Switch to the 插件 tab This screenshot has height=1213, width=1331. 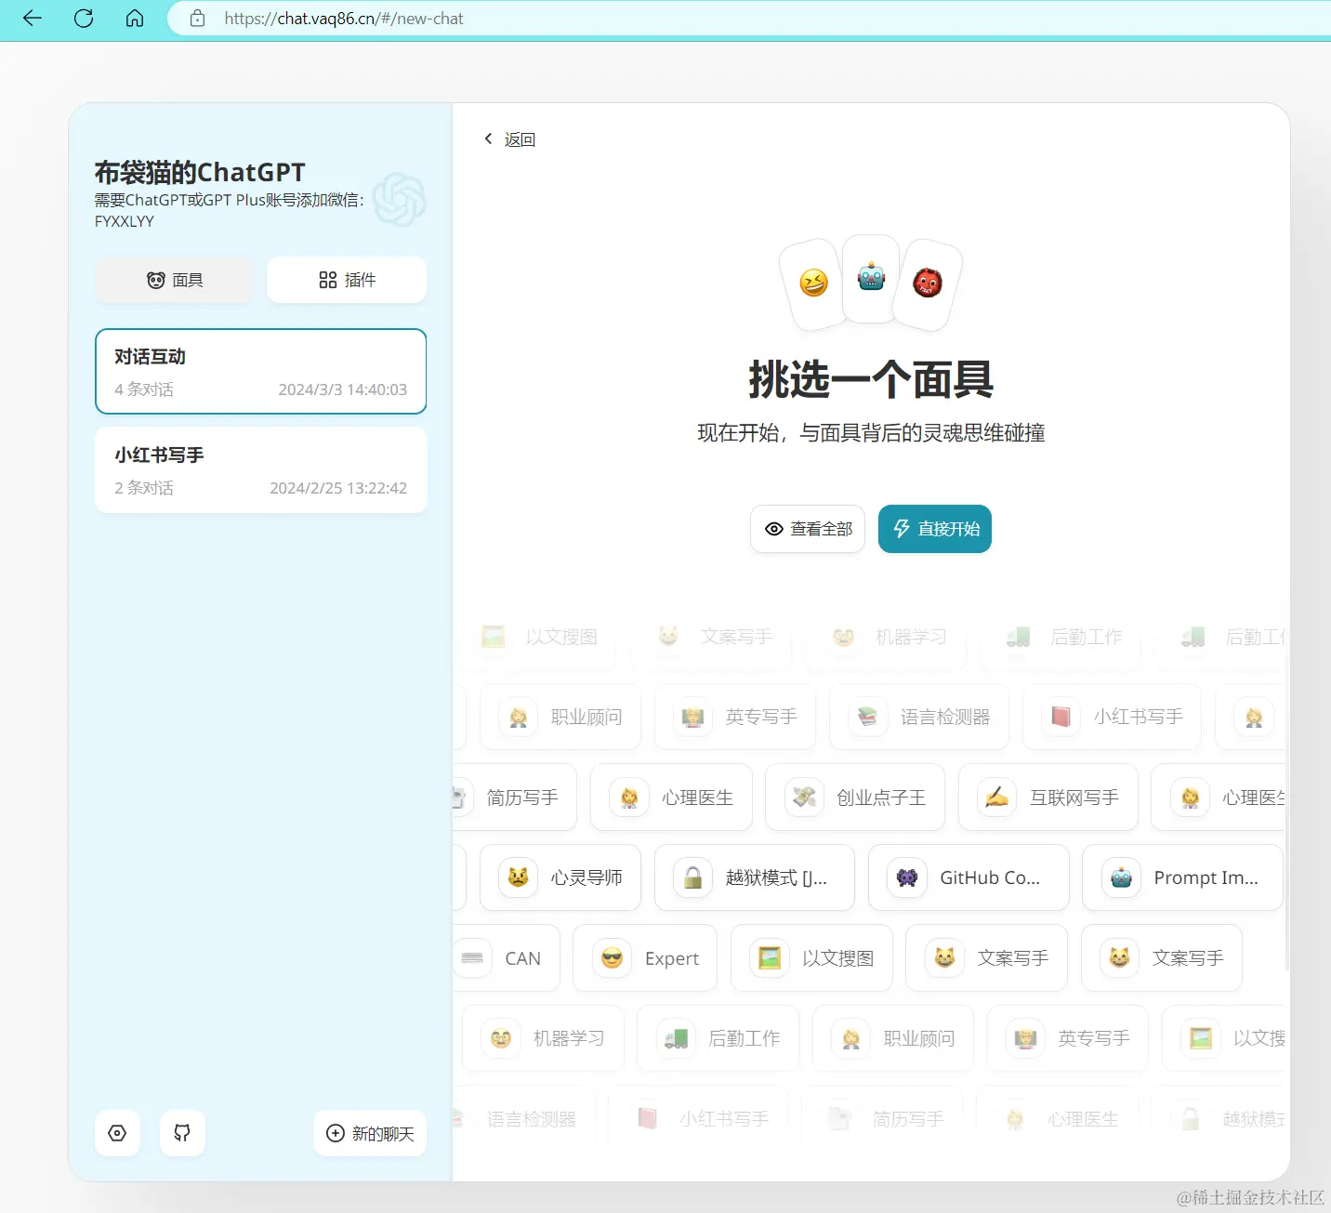coord(347,280)
